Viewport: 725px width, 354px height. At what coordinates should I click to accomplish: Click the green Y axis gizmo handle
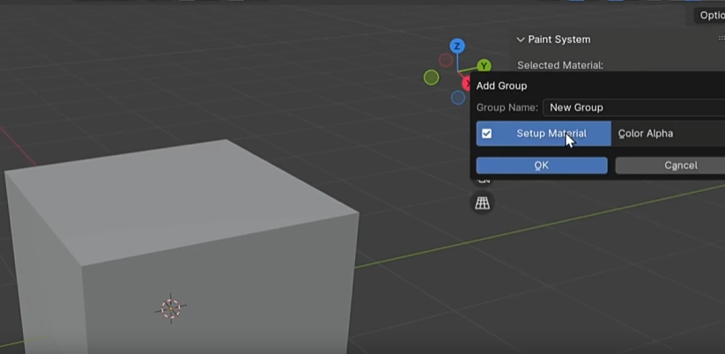pos(484,66)
